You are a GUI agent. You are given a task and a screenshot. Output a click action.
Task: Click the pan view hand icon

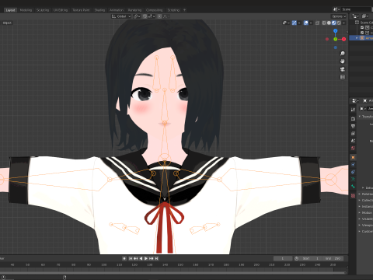click(343, 61)
